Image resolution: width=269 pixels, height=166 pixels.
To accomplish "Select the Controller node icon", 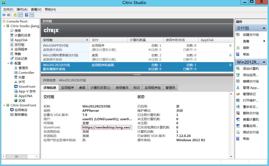I will click(16, 72).
